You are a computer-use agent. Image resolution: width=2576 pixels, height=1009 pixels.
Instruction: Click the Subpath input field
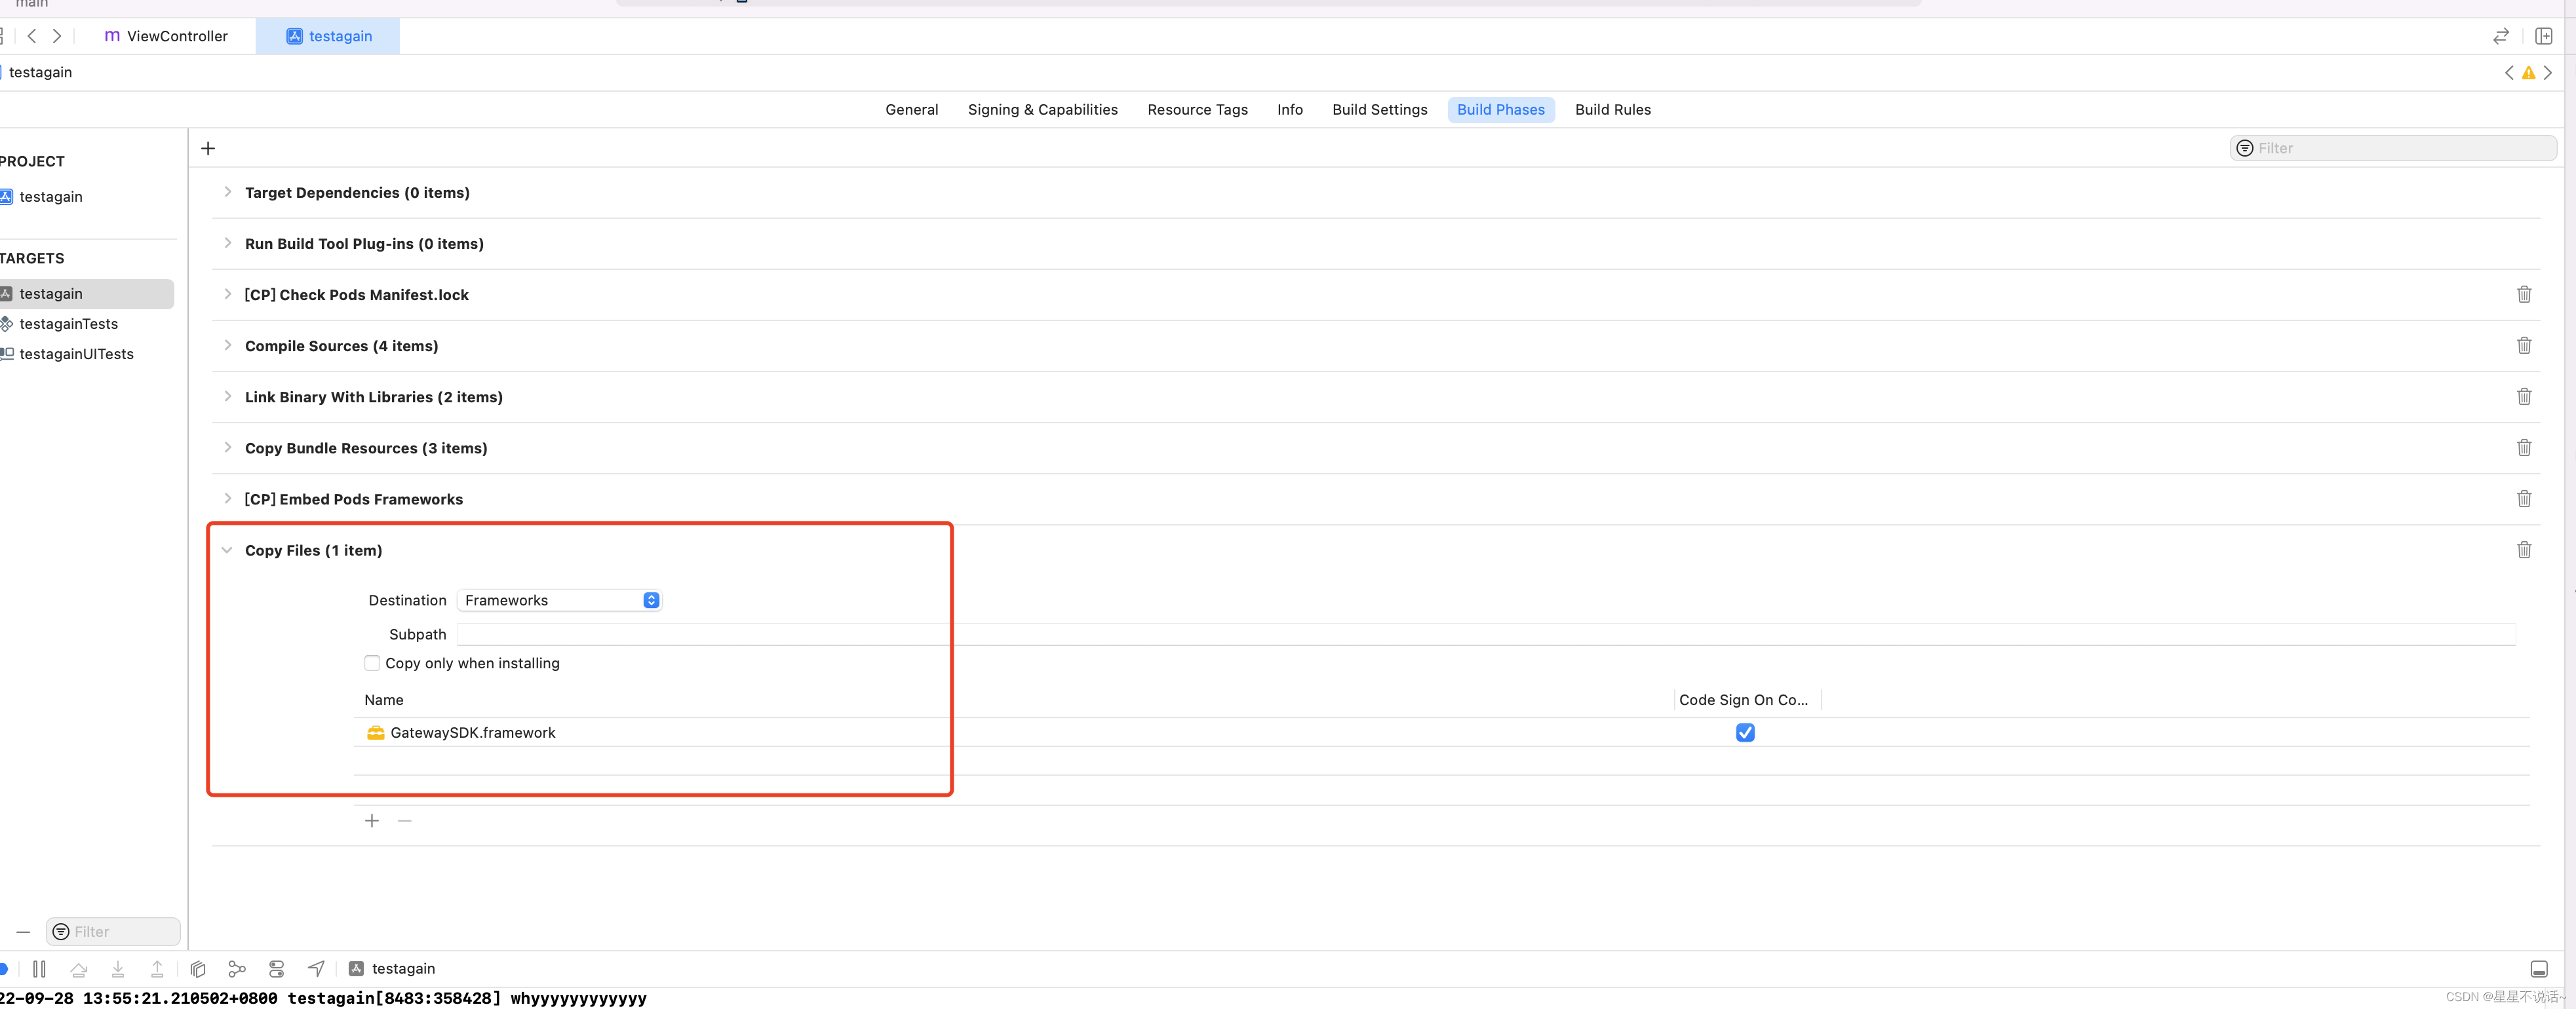click(1485, 634)
